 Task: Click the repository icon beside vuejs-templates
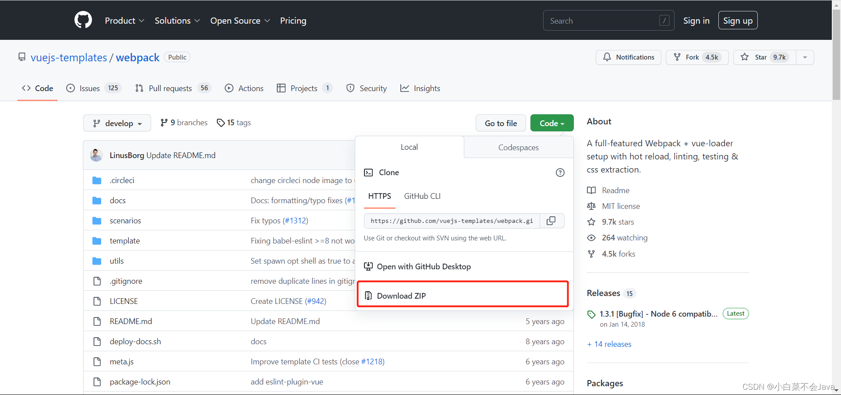22,57
